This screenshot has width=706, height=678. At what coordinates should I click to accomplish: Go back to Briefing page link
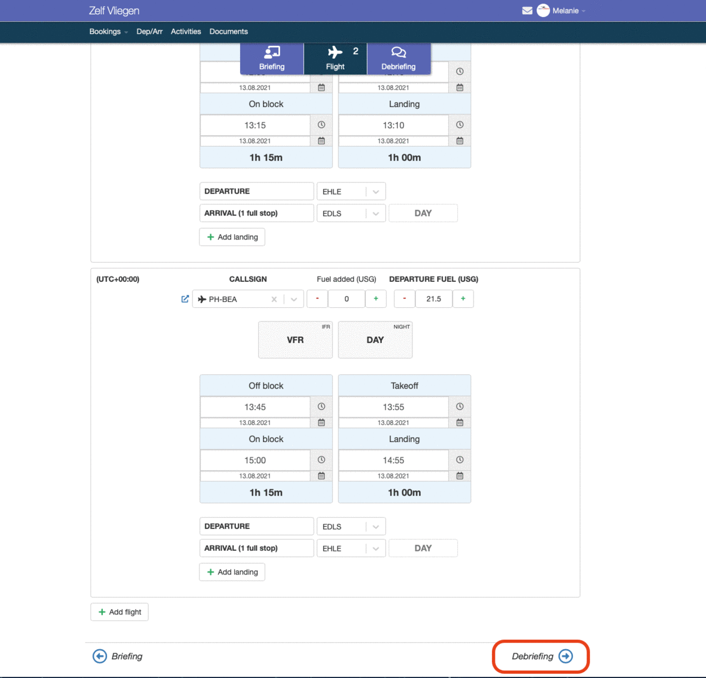pos(118,656)
